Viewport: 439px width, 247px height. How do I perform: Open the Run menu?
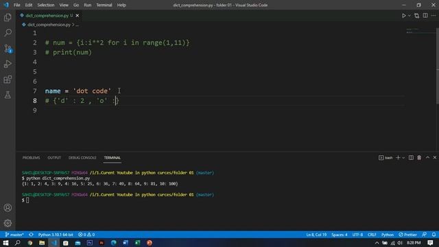88,5
